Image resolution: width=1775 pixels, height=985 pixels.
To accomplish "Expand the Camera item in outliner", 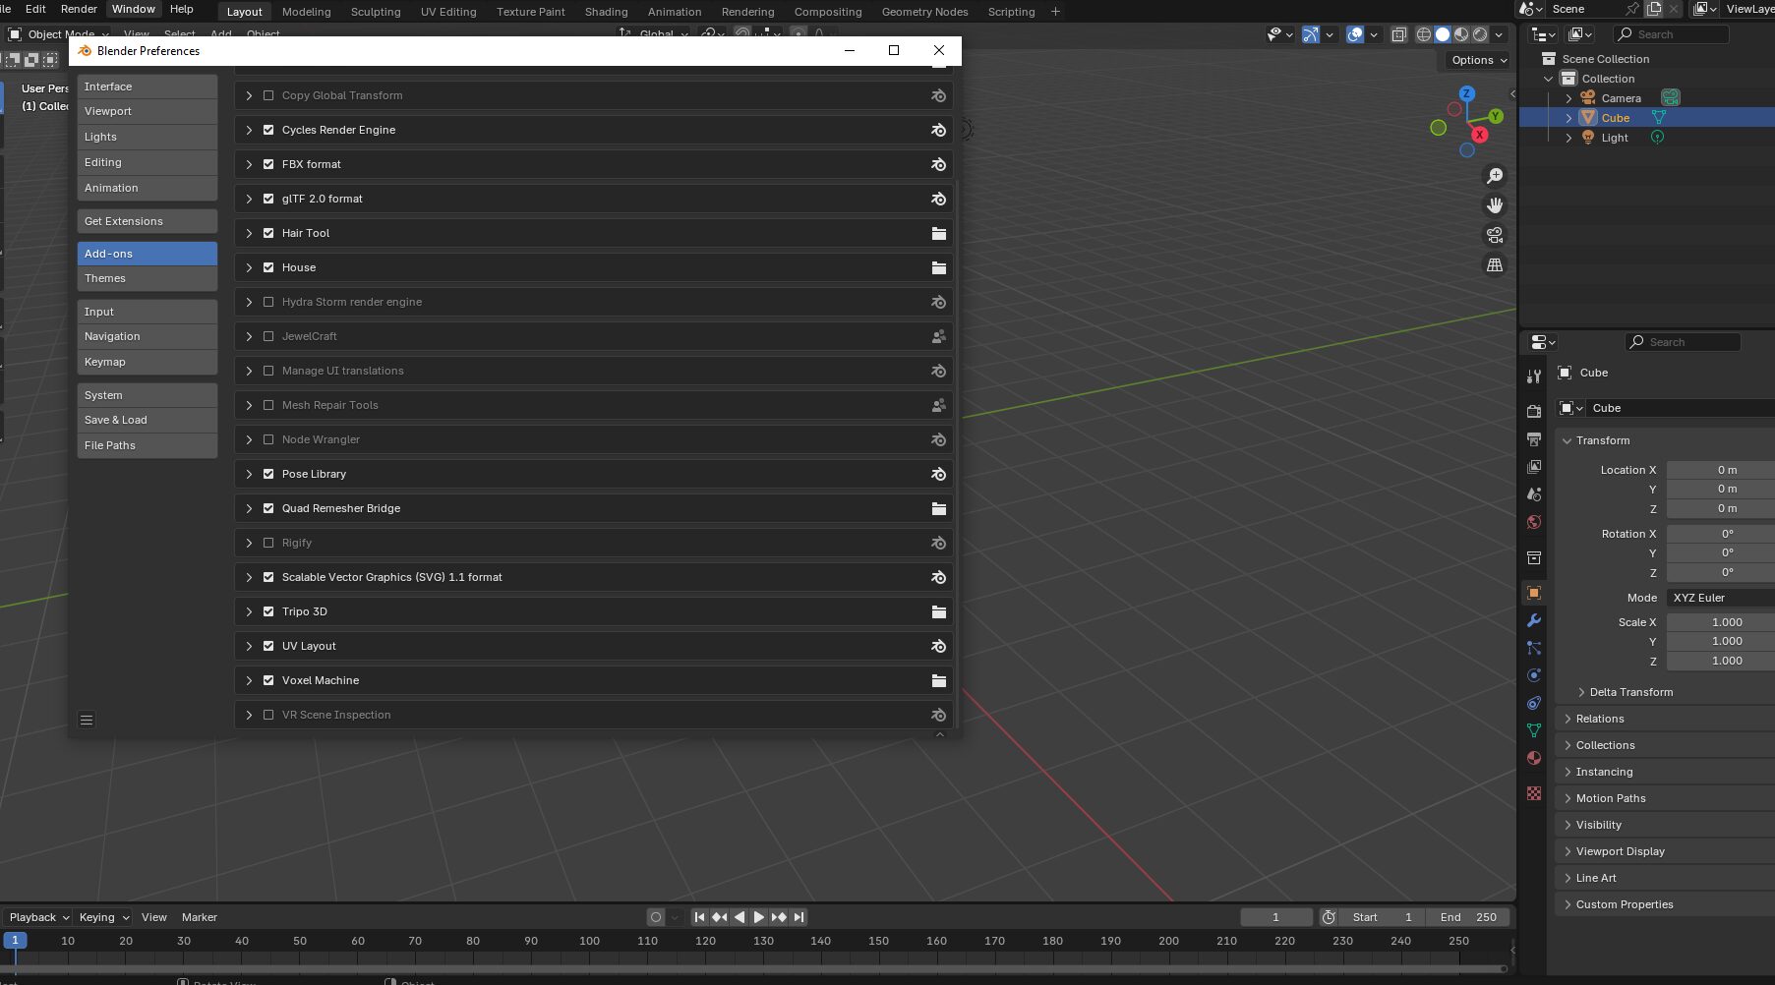I will point(1568,98).
